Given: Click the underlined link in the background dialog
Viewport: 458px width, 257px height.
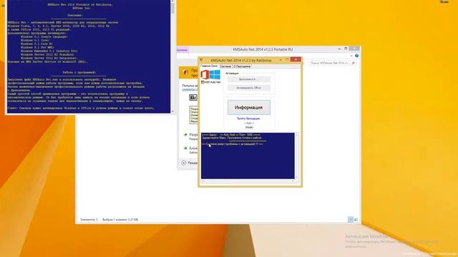Looking at the screenshot, I should coord(190,89).
